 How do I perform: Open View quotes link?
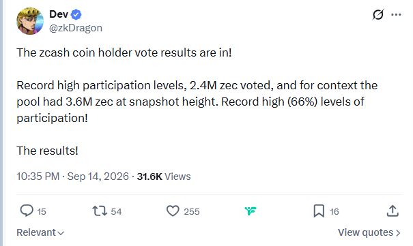369,232
